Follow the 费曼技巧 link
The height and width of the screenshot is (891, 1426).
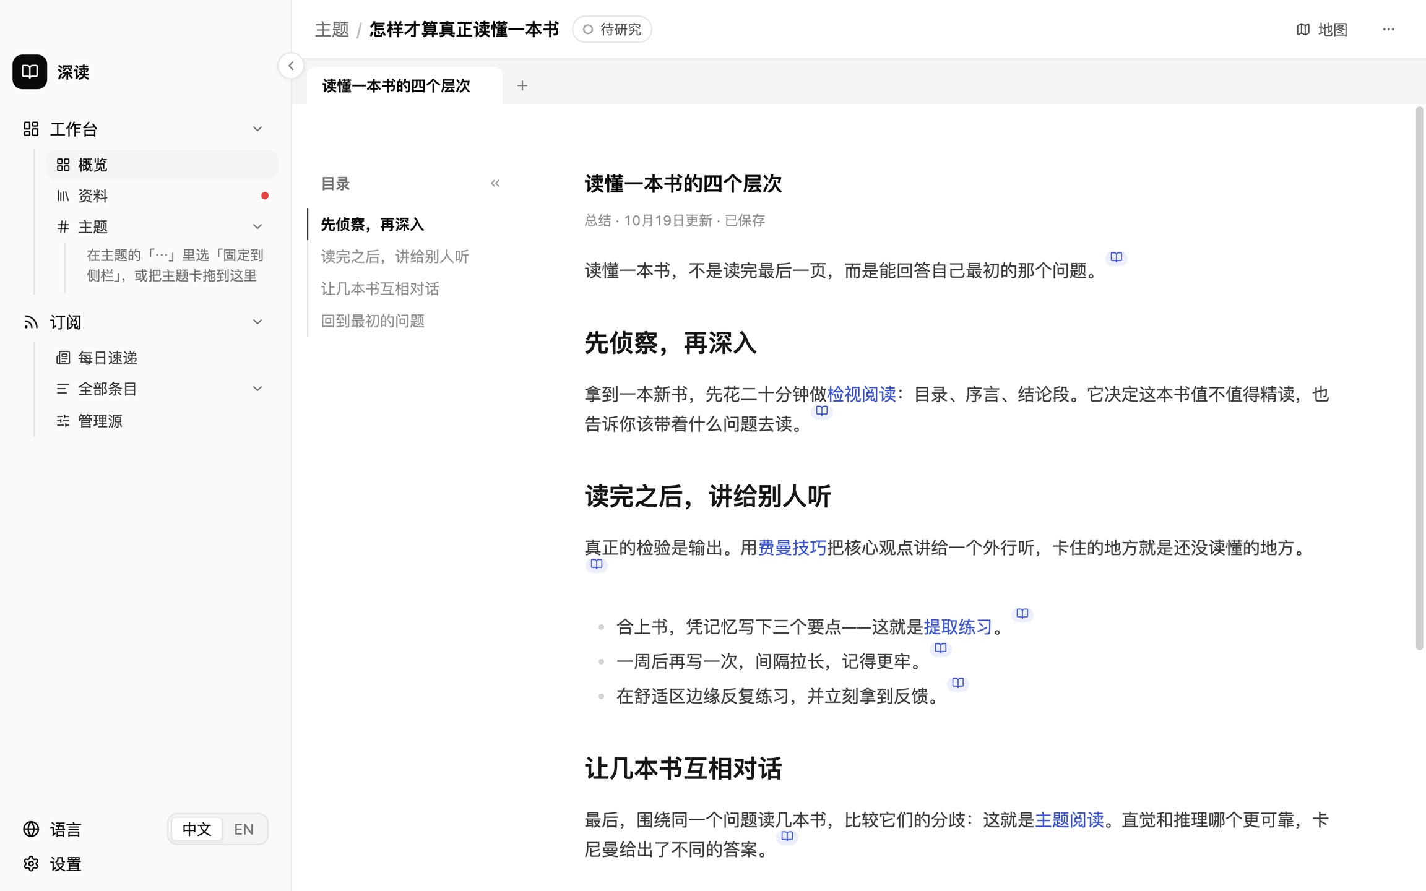pyautogui.click(x=792, y=548)
